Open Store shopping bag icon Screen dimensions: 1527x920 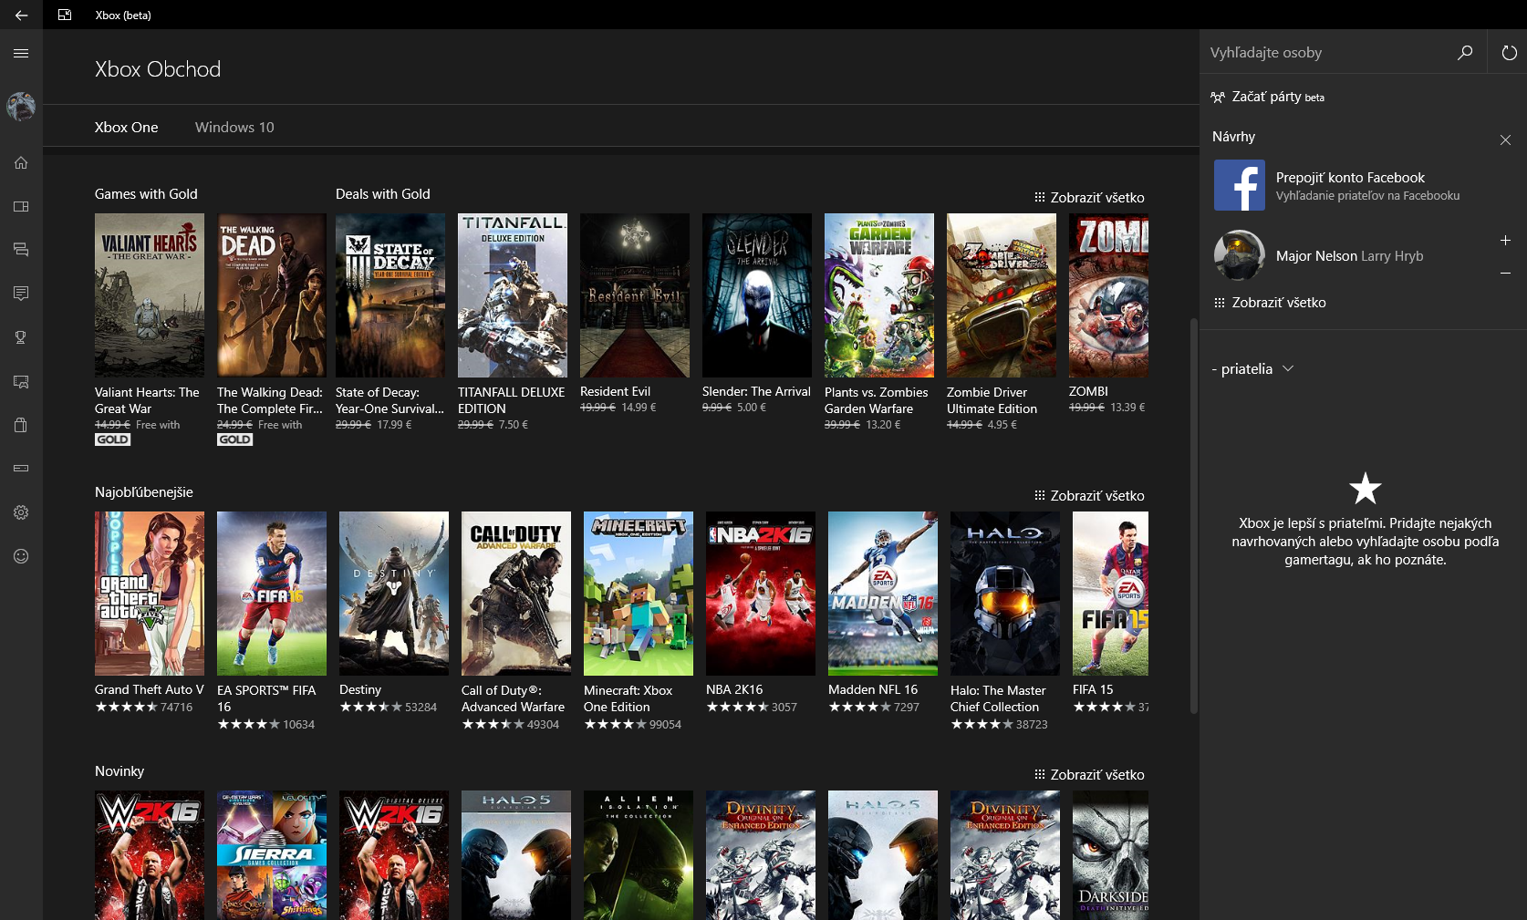(21, 425)
